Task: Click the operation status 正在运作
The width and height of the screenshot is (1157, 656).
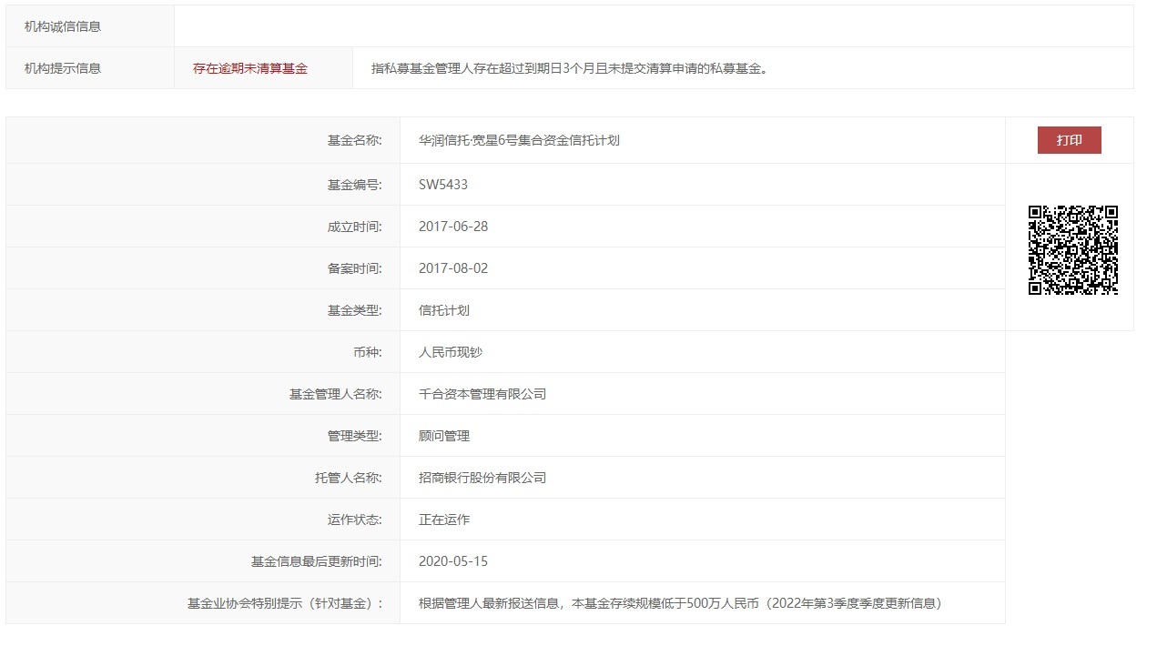Action: click(443, 519)
